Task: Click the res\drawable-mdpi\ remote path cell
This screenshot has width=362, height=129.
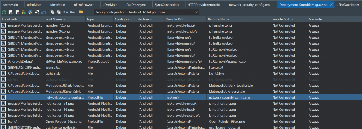Action: coord(185,104)
